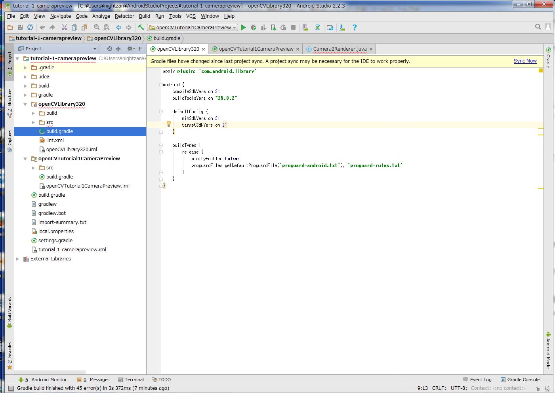Open the Event Log tool window
Screen dimensions: 555x393
477,380
